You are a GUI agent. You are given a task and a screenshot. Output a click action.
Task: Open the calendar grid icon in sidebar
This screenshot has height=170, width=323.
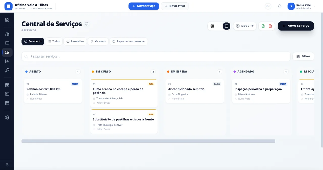coord(7,103)
